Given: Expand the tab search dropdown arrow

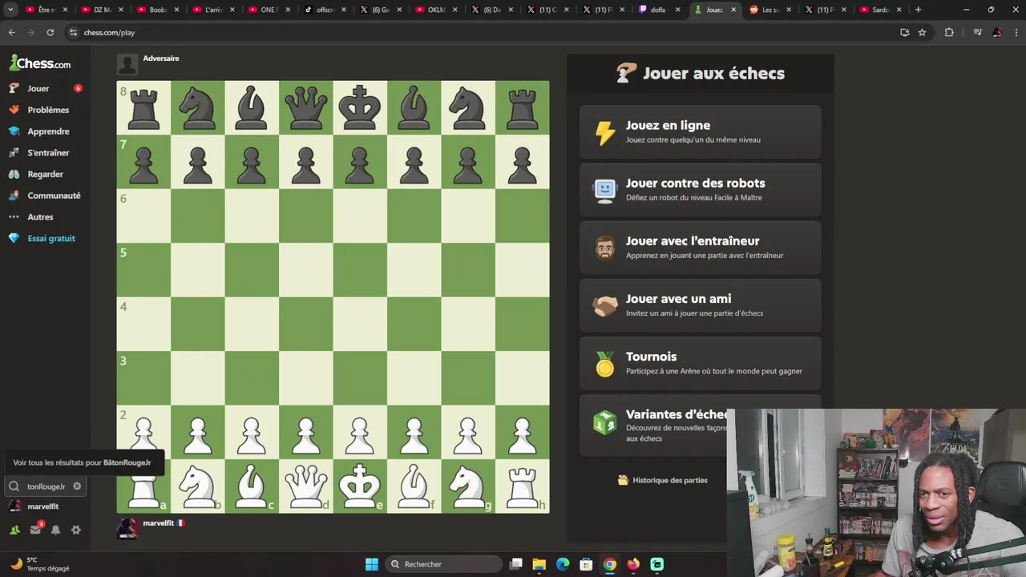Looking at the screenshot, I should coord(10,10).
